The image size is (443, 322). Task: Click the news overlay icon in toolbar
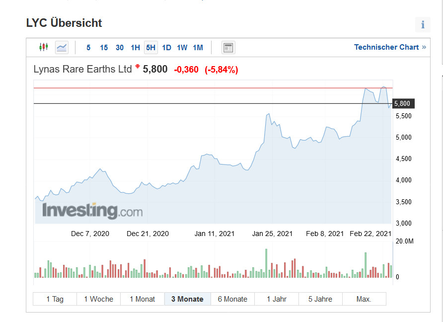click(x=228, y=48)
